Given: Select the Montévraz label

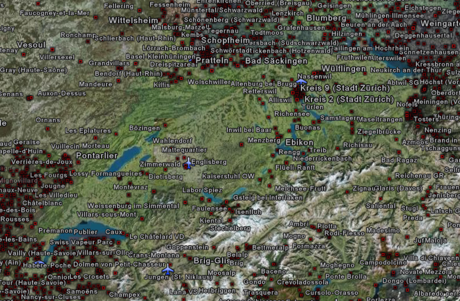Looking at the screenshot, I should point(130,187).
